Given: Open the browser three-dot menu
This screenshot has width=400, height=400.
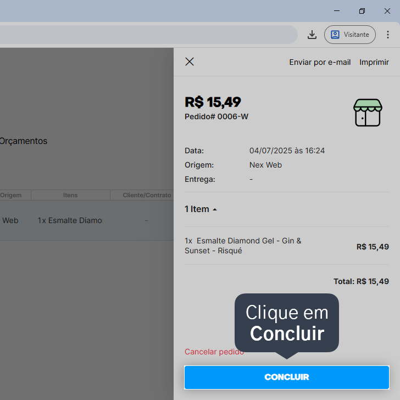Looking at the screenshot, I should [x=387, y=35].
